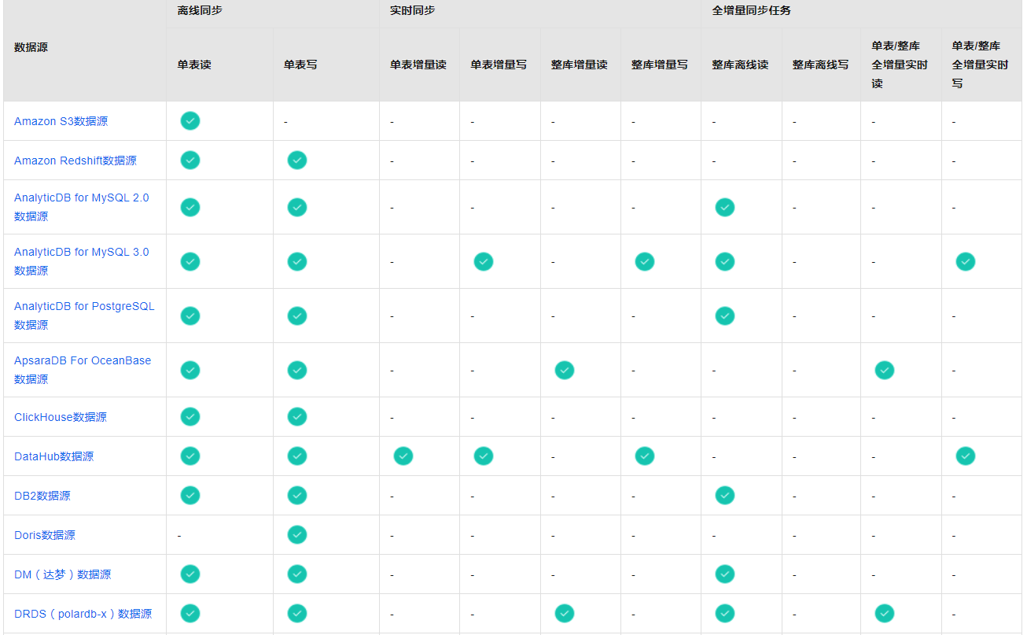
Task: Click AnalyticDB MySQL 3.0 单表增量写 check icon
Action: point(484,261)
